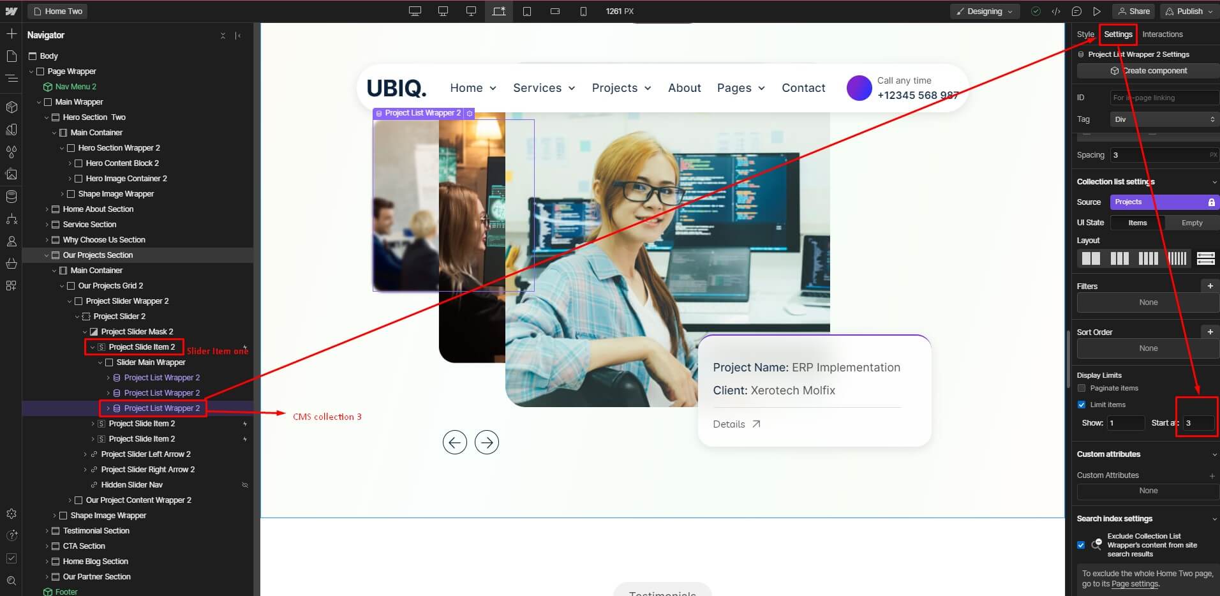Choose the three-column collection layout
Viewport: 1220px width, 596px height.
(x=1120, y=258)
